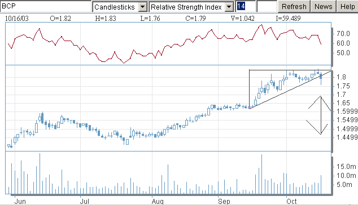Click the high price H=1.83
The height and width of the screenshot is (205, 358).
coord(106,19)
